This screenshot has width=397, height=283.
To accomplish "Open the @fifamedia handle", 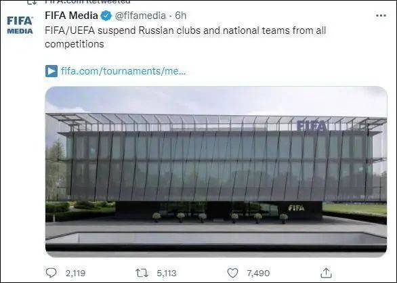I will (x=140, y=16).
